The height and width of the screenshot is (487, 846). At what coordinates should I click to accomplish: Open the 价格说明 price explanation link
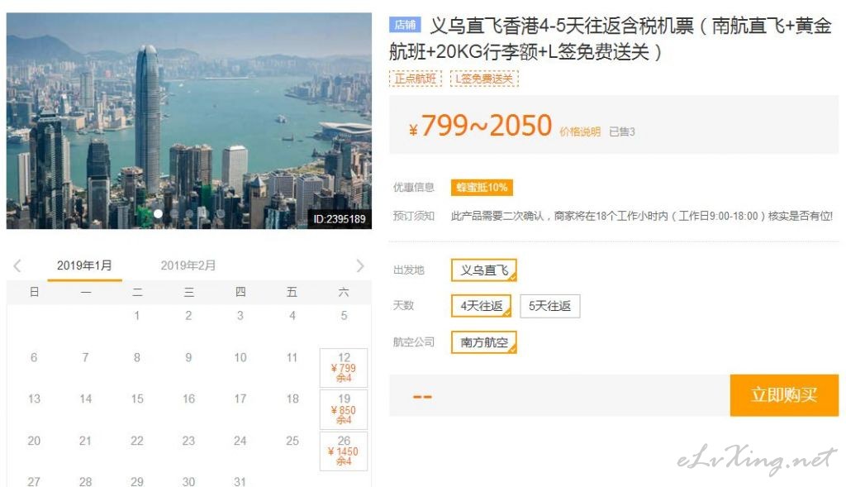coord(580,131)
